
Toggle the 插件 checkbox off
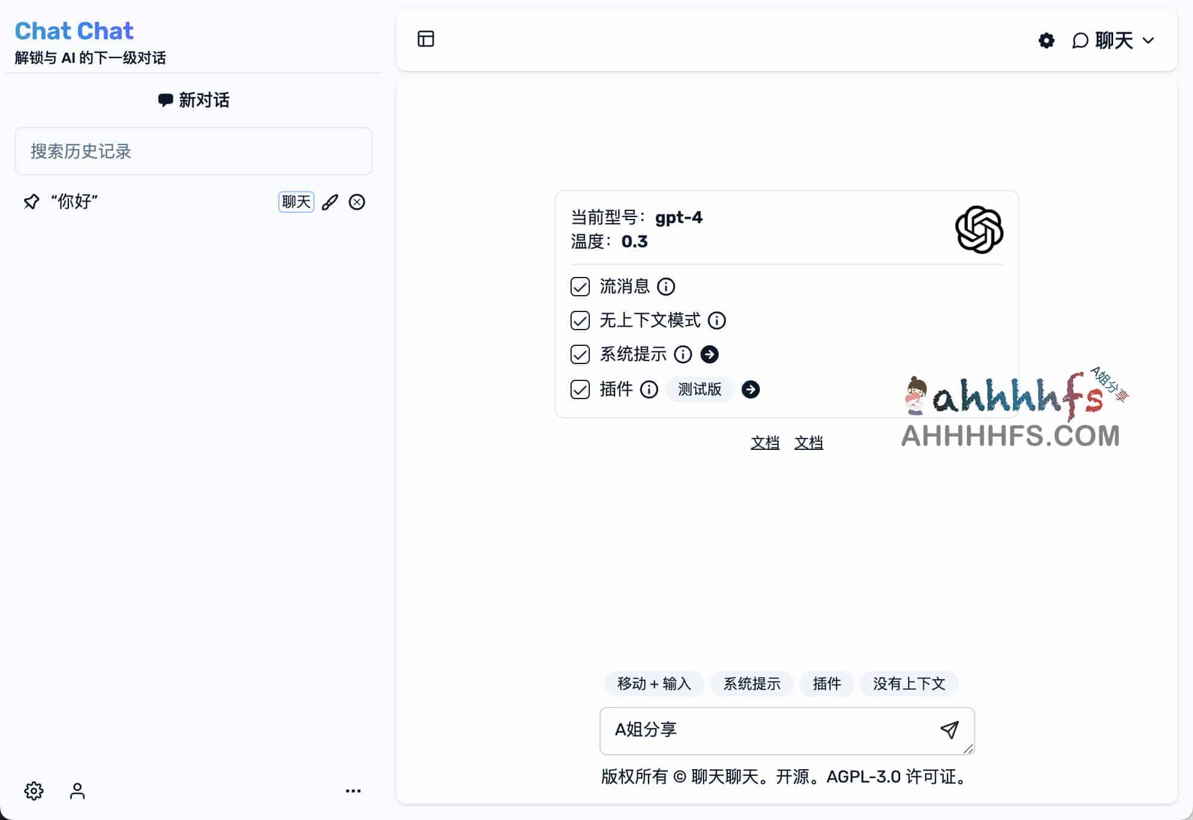tap(580, 389)
